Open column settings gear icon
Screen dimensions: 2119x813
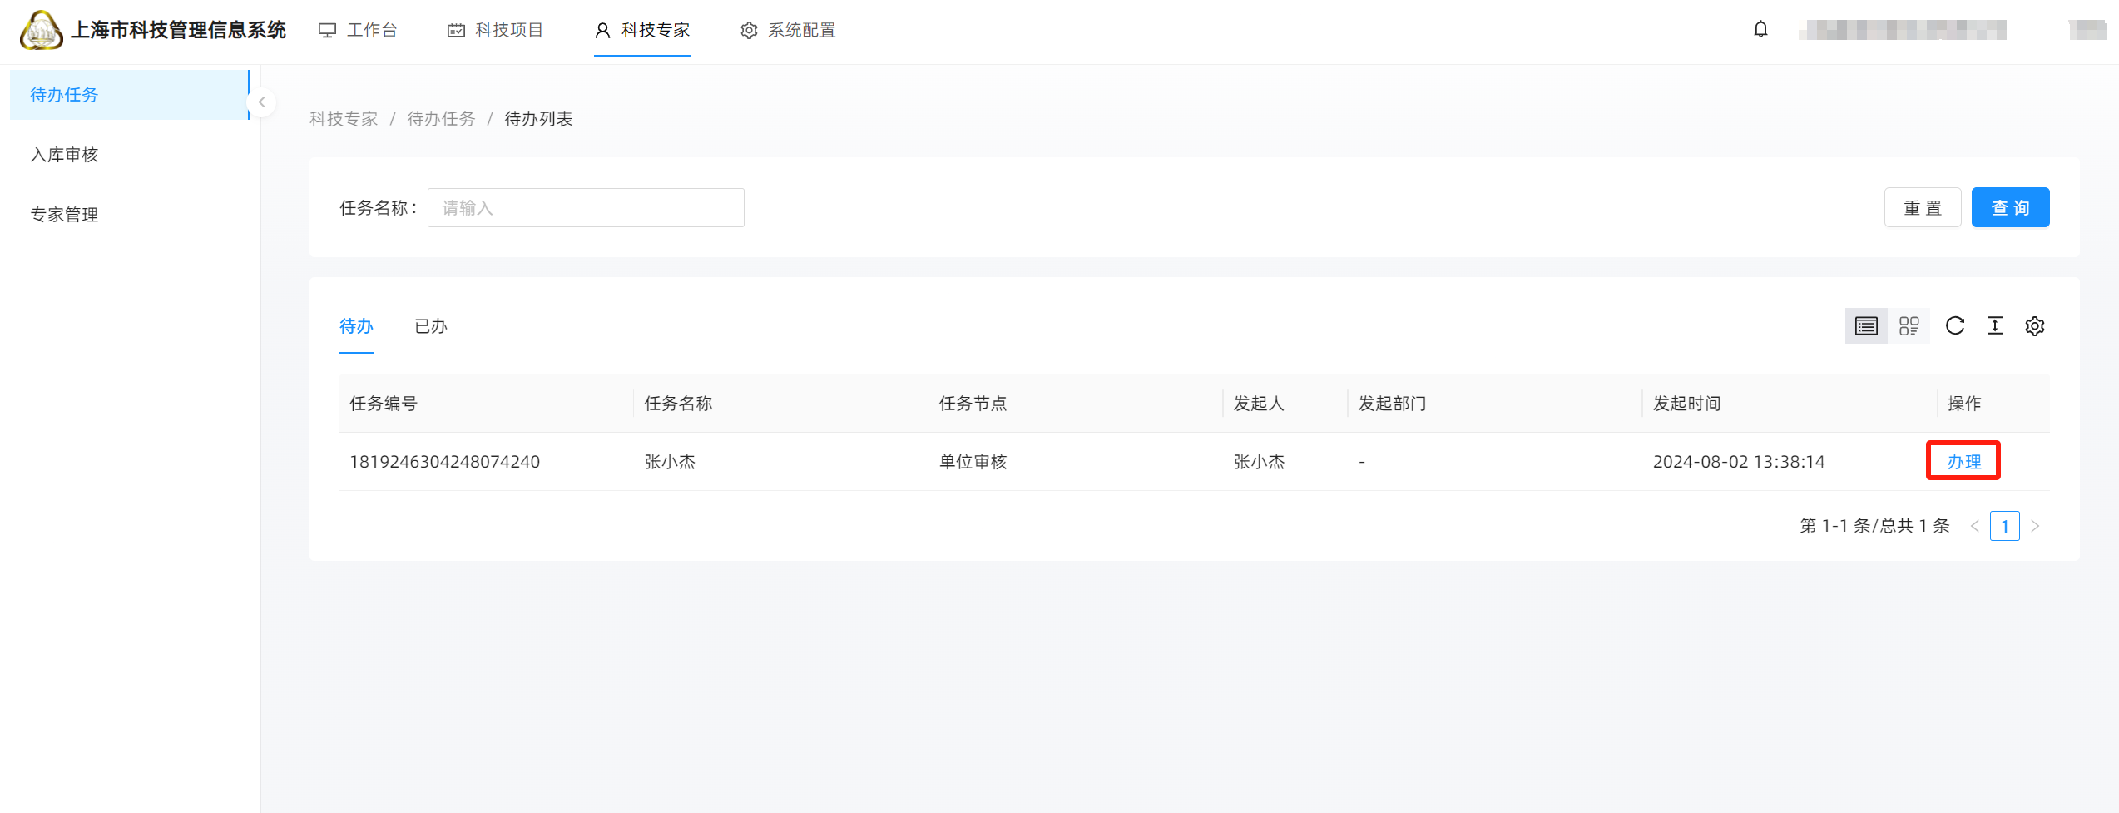pos(2035,326)
